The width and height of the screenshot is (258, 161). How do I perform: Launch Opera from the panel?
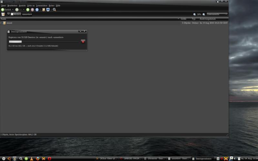click(x=49, y=159)
